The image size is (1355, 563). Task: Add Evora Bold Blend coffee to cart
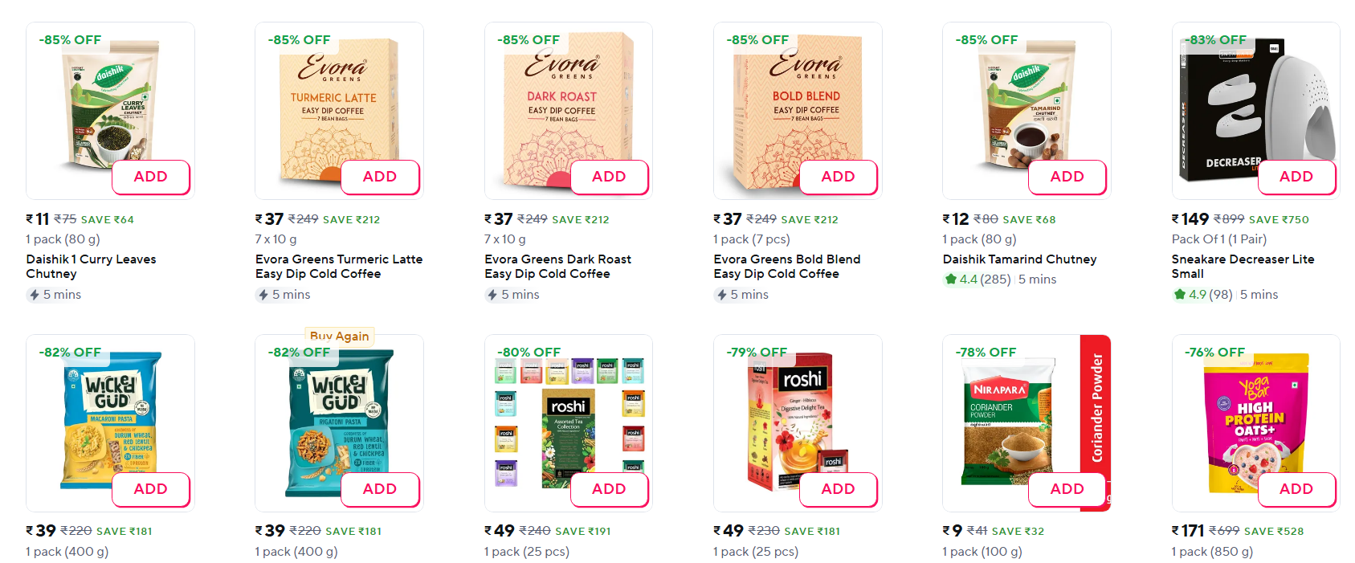click(x=838, y=177)
